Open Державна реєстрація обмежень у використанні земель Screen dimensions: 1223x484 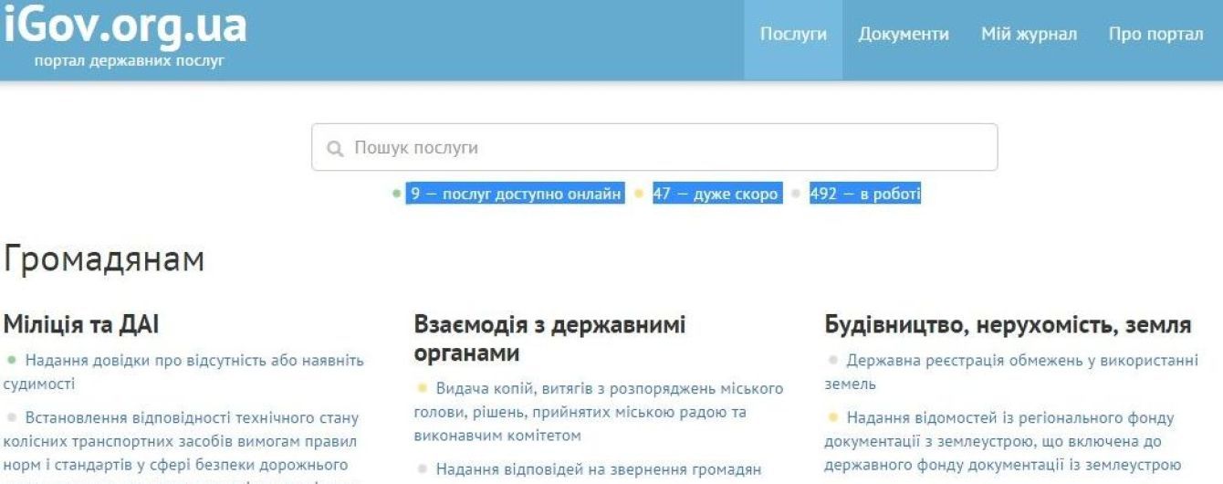click(x=1010, y=372)
